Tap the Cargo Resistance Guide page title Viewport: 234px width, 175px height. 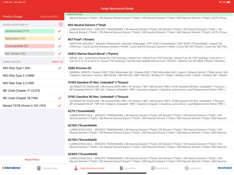(x=117, y=8)
